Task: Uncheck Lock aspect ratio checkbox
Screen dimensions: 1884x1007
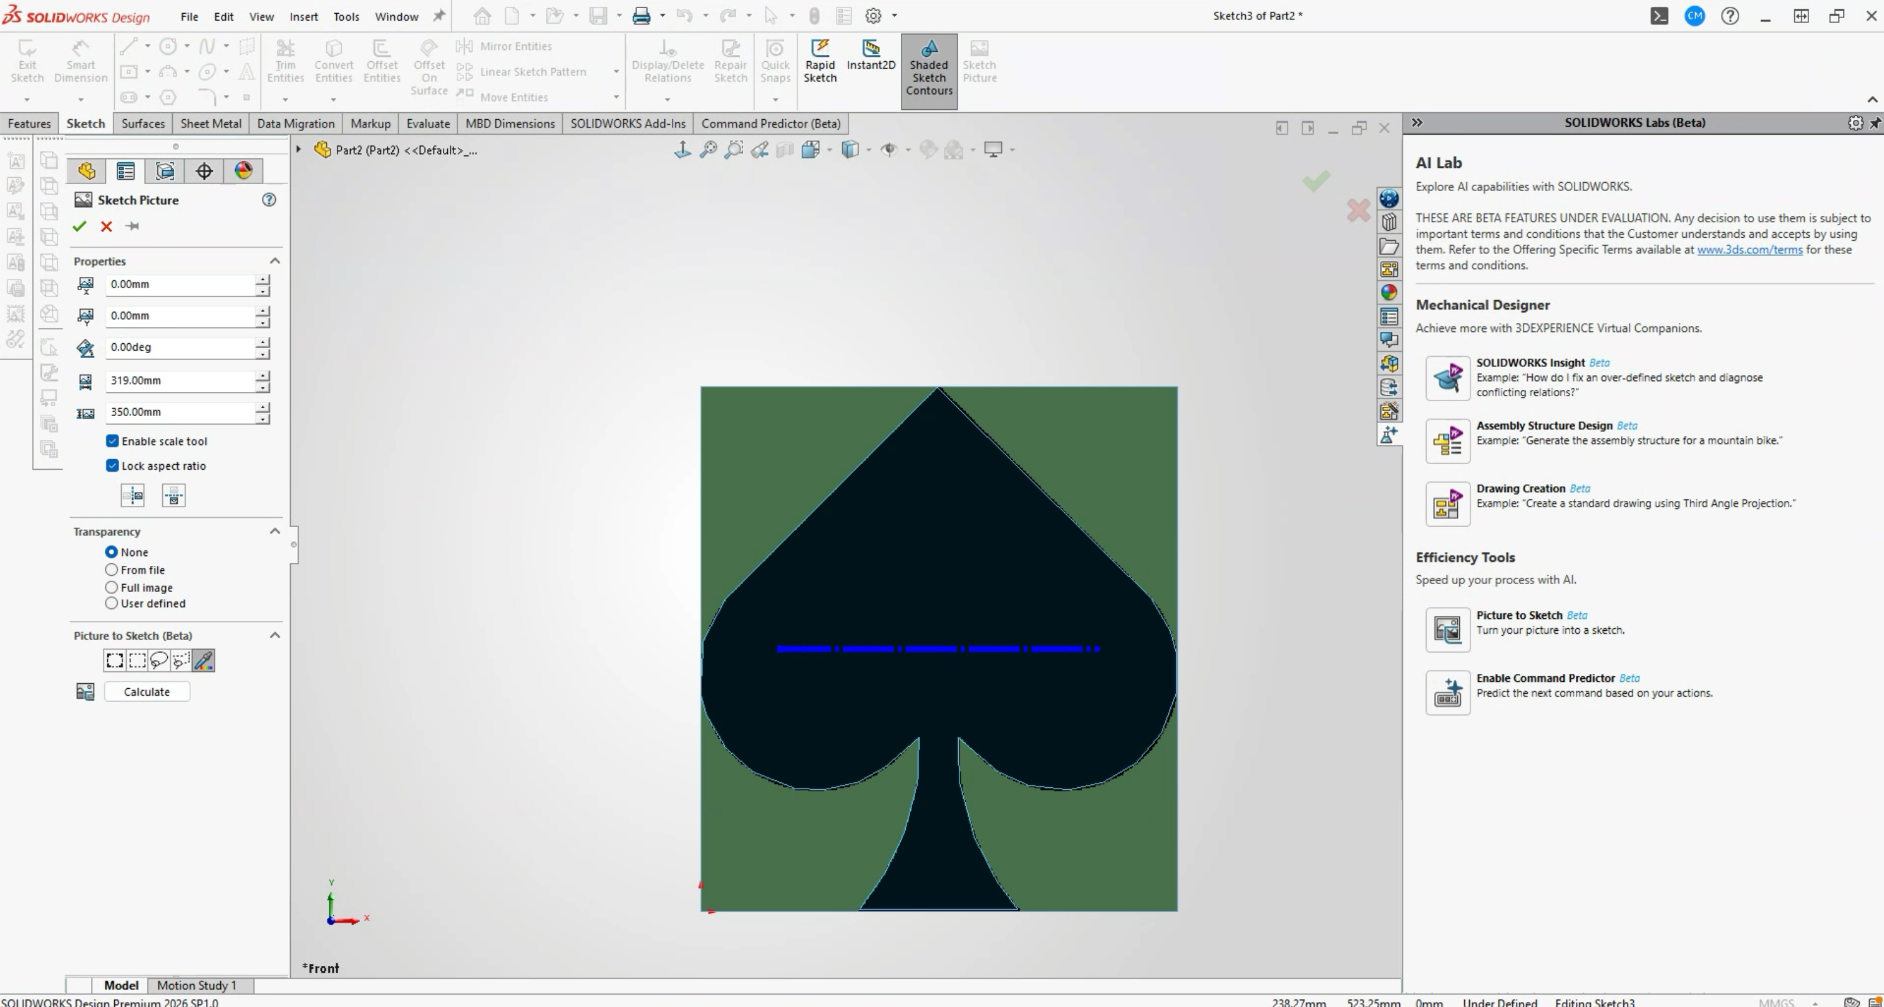Action: tap(113, 466)
